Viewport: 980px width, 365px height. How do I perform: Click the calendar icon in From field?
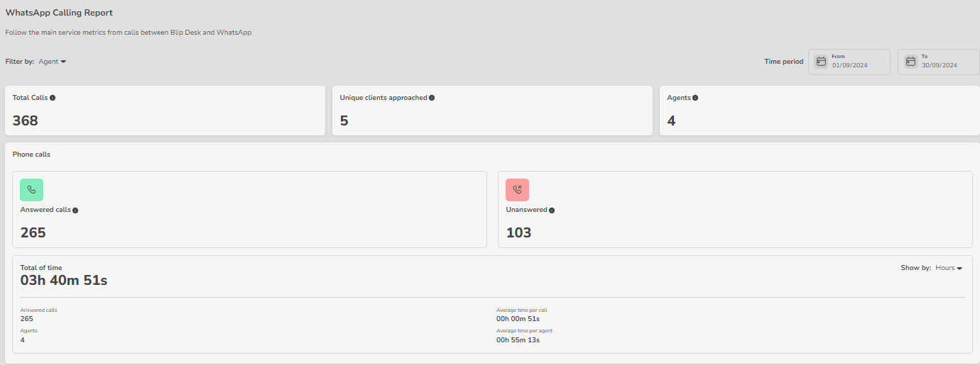pos(821,62)
